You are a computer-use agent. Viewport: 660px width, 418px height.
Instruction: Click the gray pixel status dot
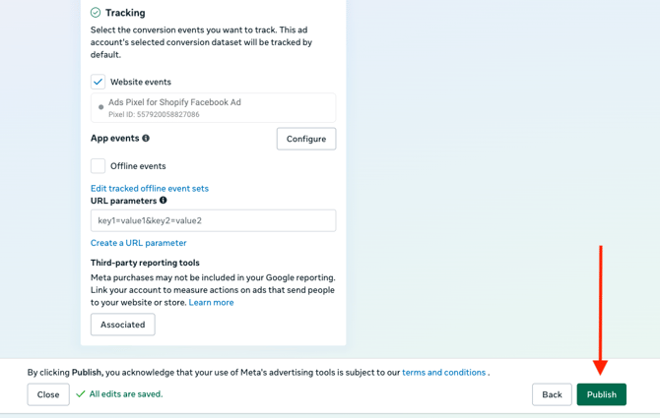click(x=100, y=107)
